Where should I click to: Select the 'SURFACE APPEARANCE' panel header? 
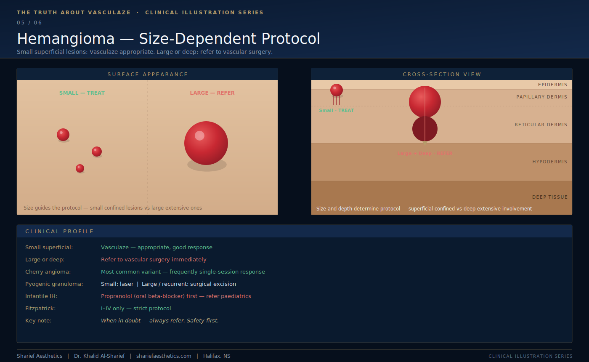pyautogui.click(x=147, y=74)
